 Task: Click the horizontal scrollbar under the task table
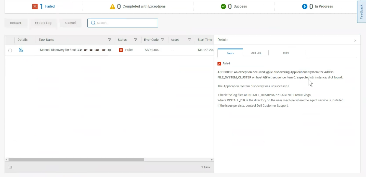(x=75, y=160)
